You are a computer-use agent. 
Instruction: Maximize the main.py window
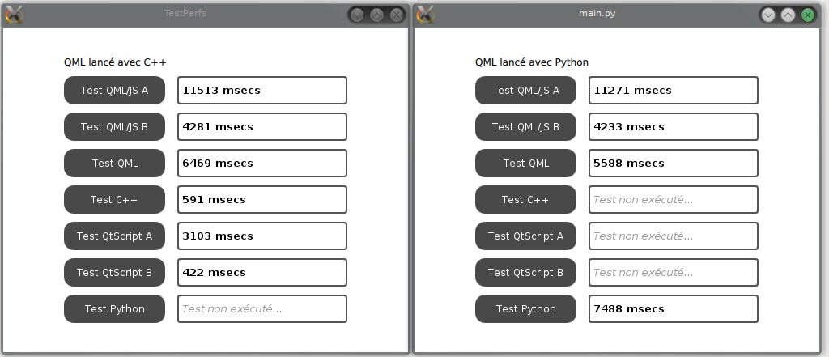(788, 15)
